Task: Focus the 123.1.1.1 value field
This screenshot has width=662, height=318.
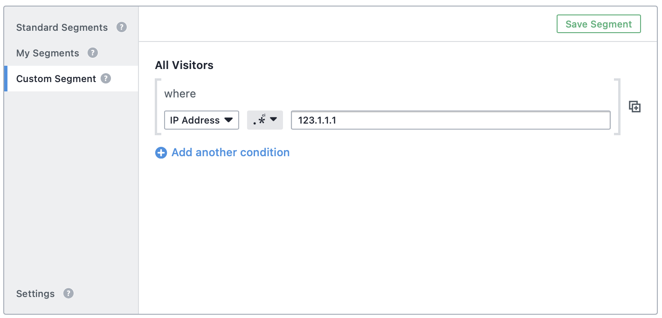Action: (451, 120)
